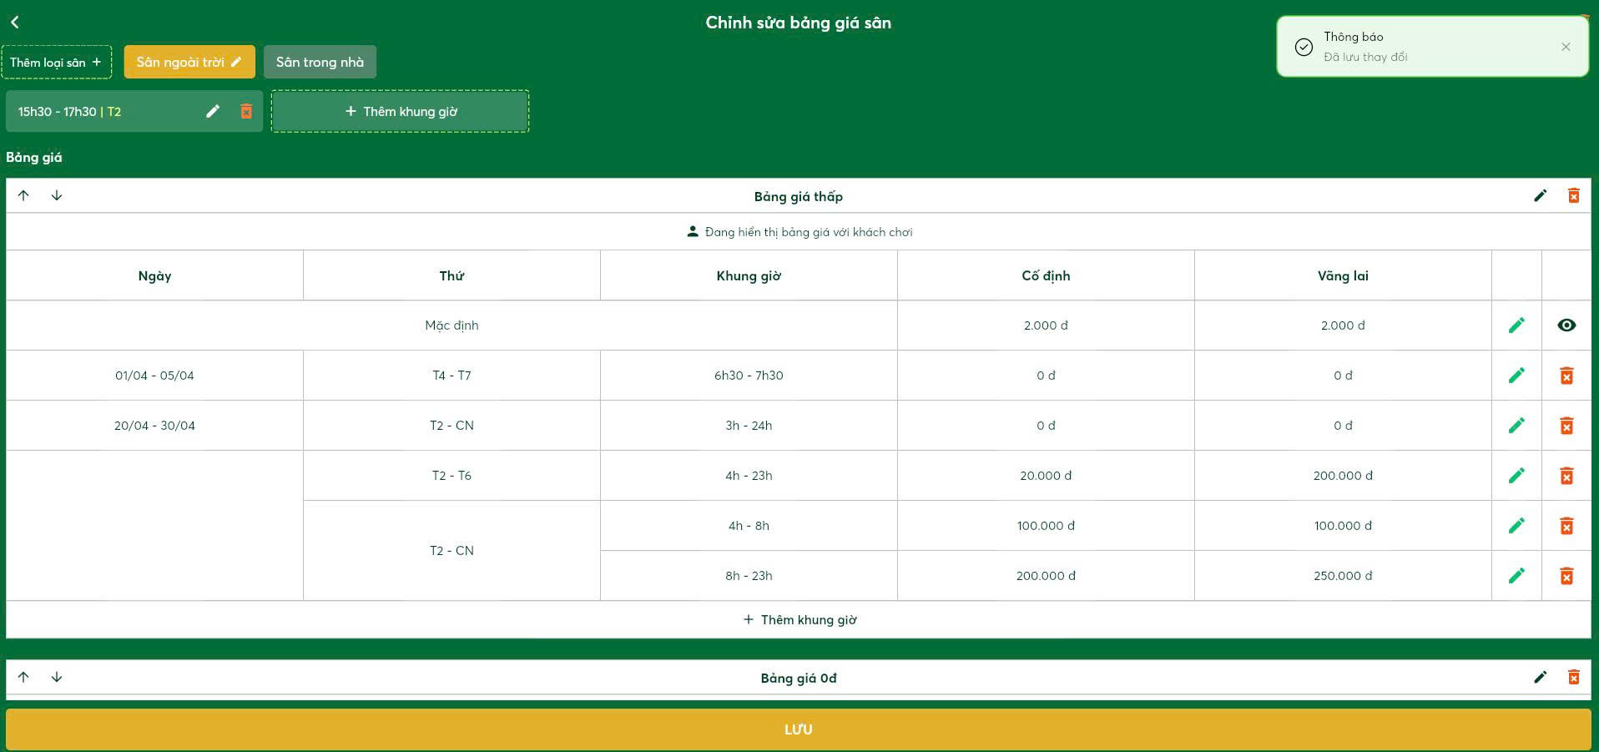Click the Bảng giá 0đ title
Viewport: 1599px width, 752px height.
pos(799,678)
